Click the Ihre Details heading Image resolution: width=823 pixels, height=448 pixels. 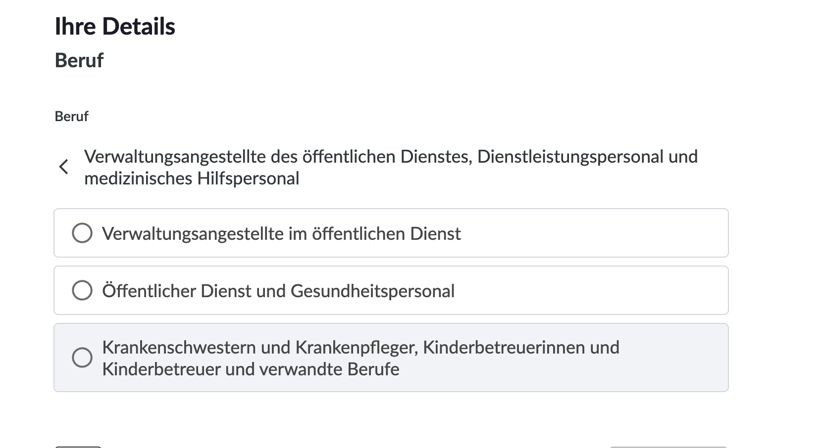[115, 26]
